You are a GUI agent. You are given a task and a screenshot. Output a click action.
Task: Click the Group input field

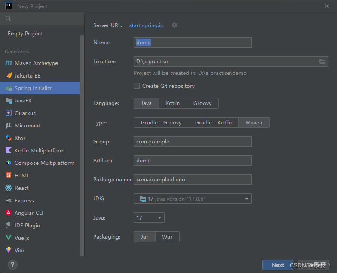pyautogui.click(x=193, y=142)
